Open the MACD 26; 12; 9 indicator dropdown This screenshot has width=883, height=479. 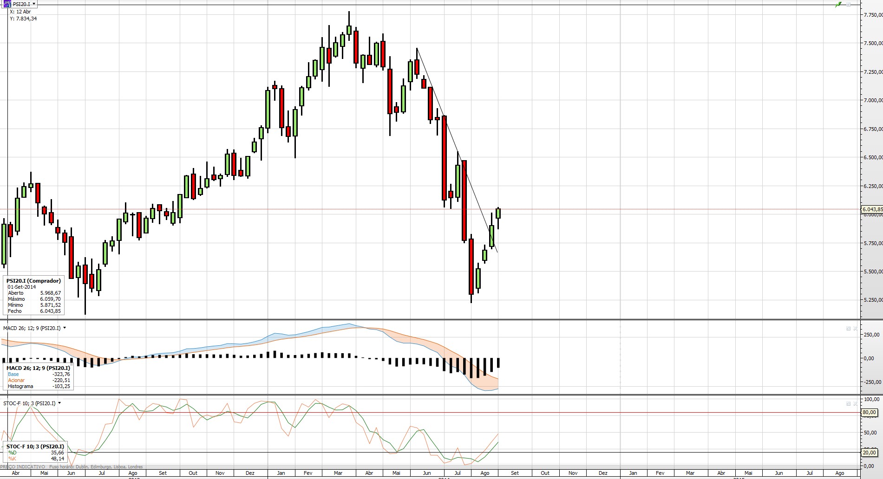click(65, 328)
